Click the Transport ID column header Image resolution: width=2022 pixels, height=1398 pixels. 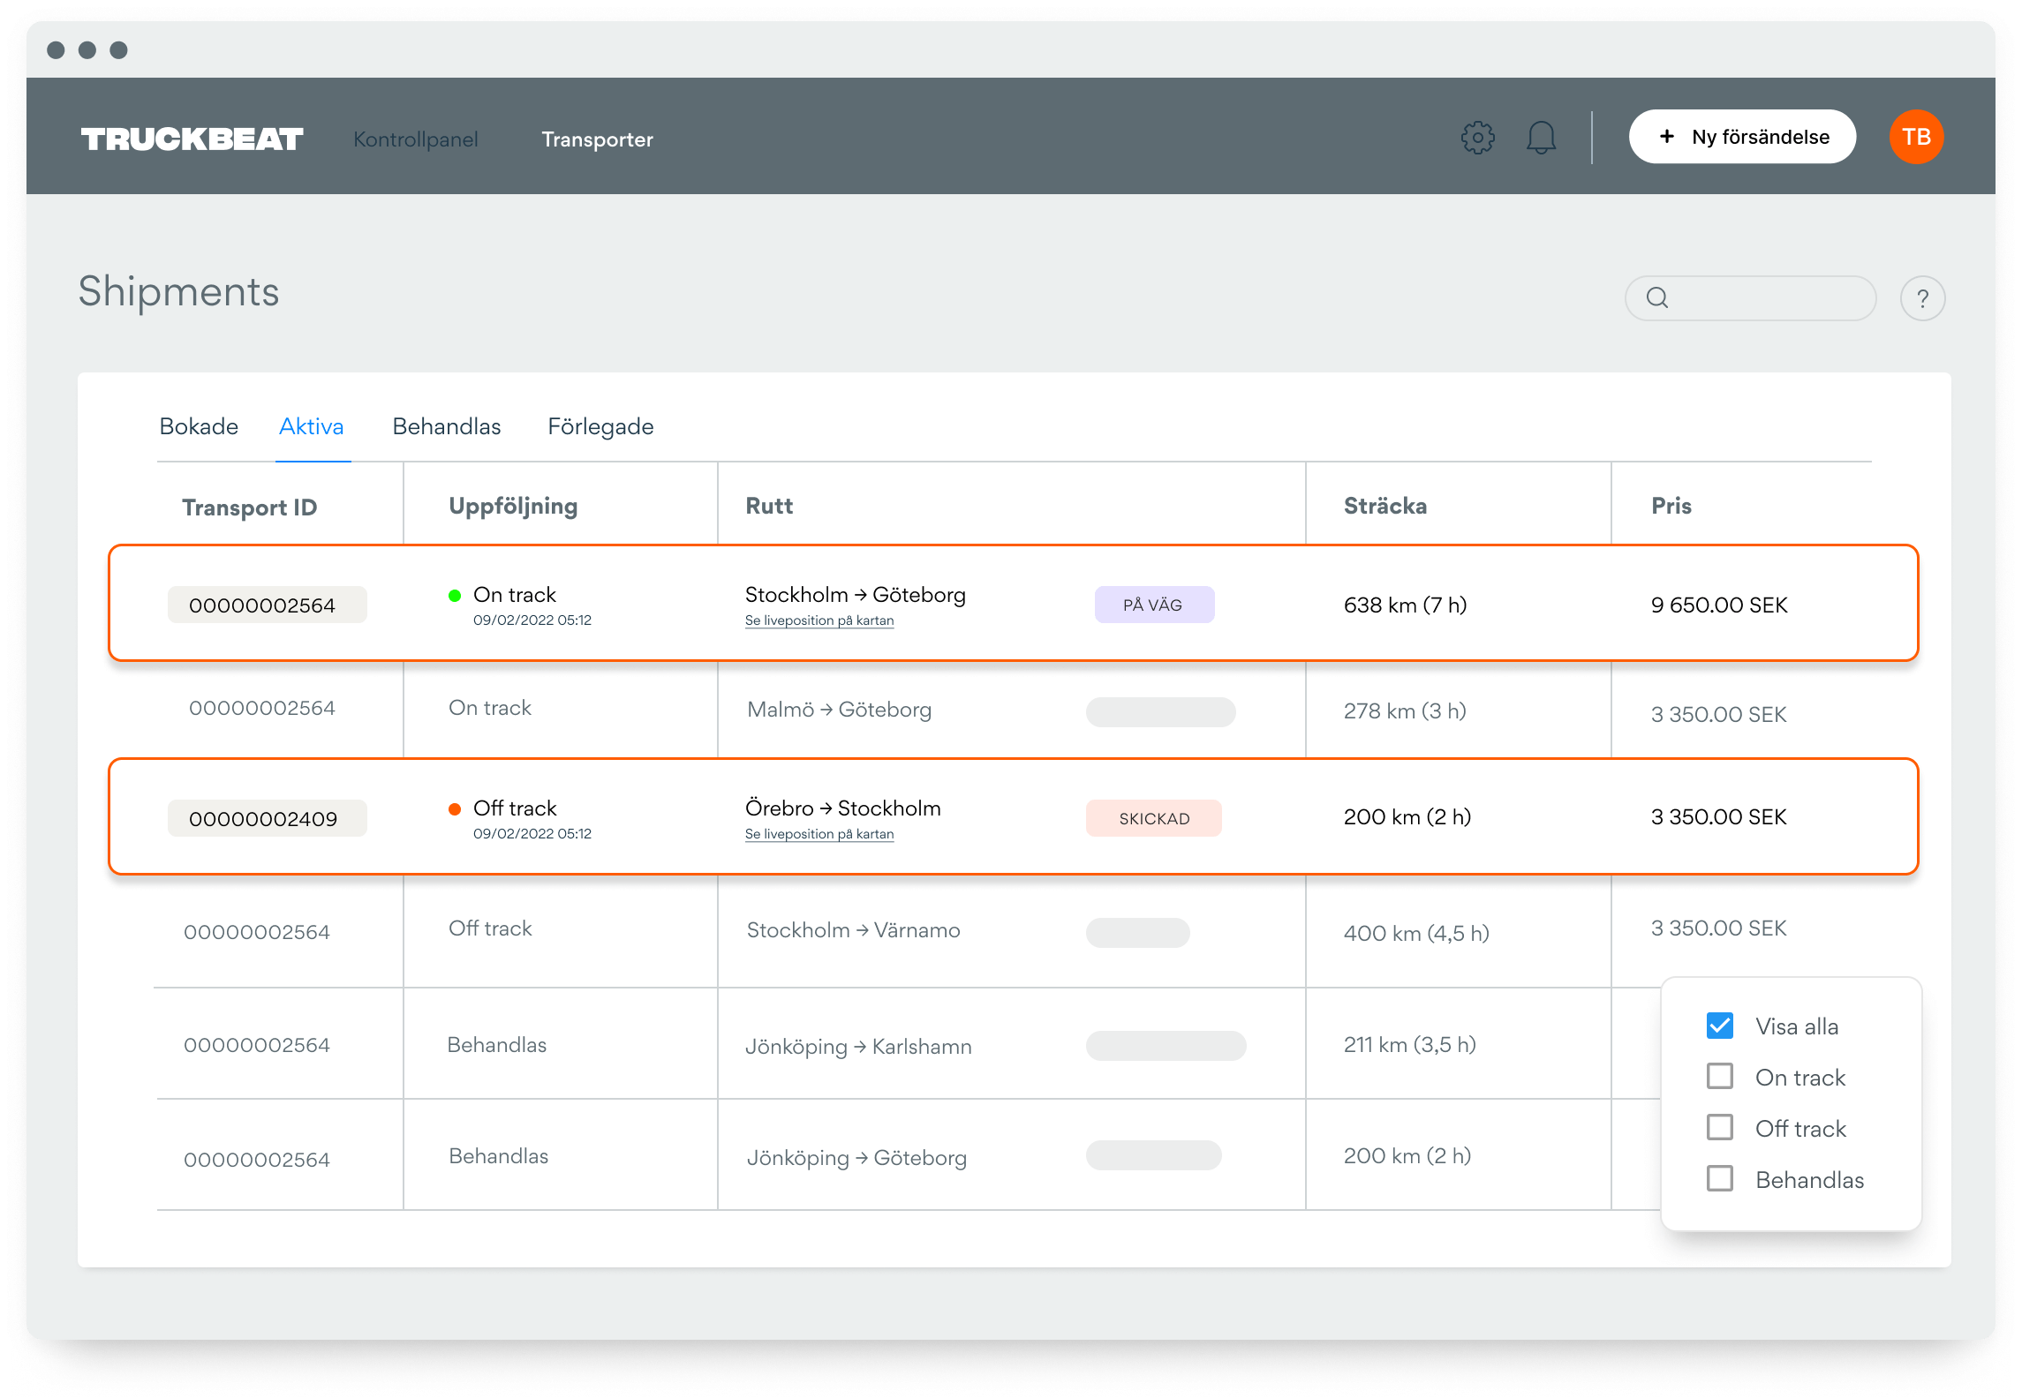click(250, 507)
